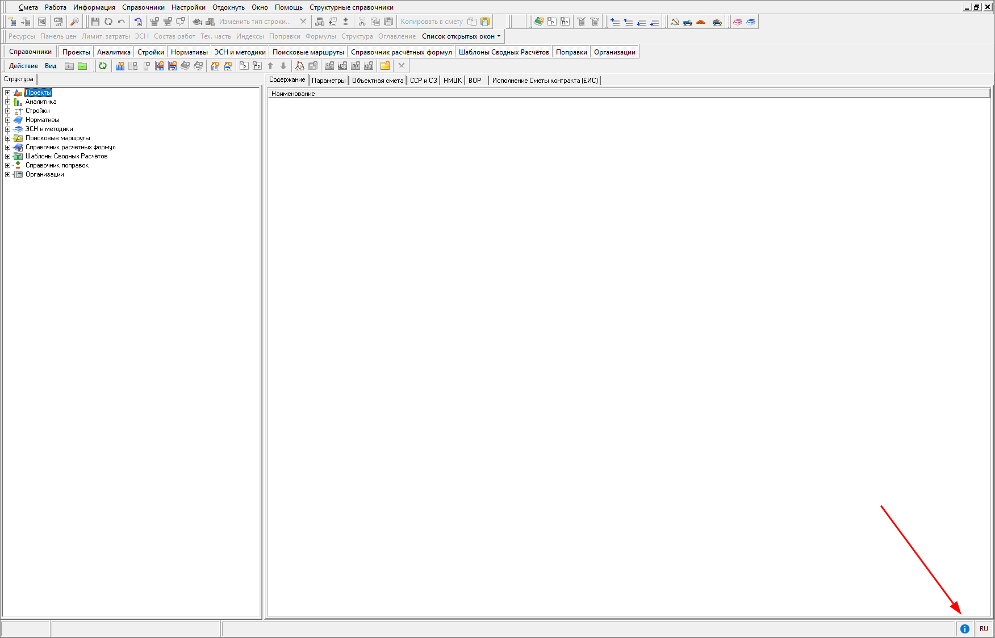Screen dimensions: 995x638
Task: Expand the Проекты tree node
Action: pyautogui.click(x=8, y=93)
